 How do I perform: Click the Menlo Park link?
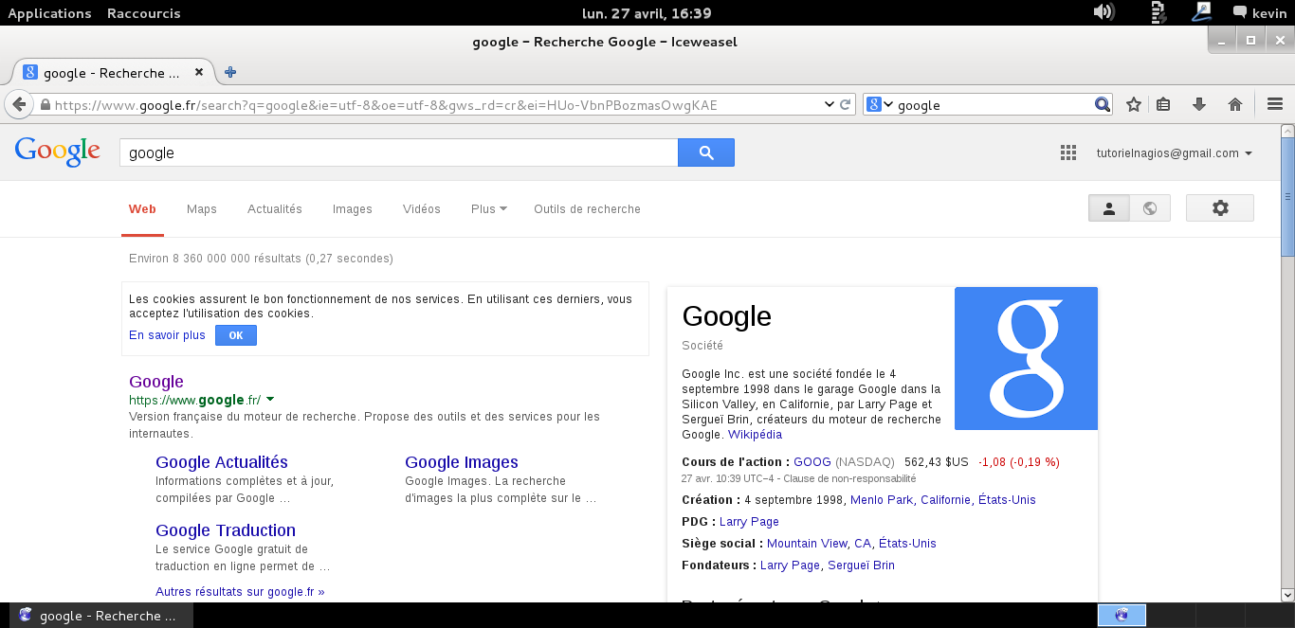[x=882, y=500]
